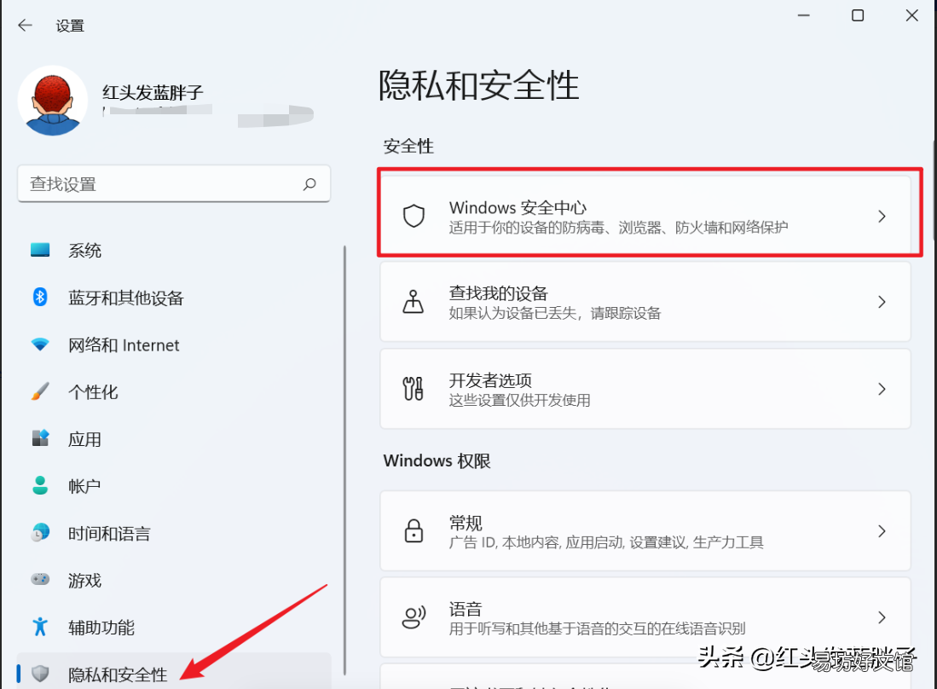This screenshot has width=937, height=689.
Task: Expand chevron on 常规 row
Action: (882, 530)
